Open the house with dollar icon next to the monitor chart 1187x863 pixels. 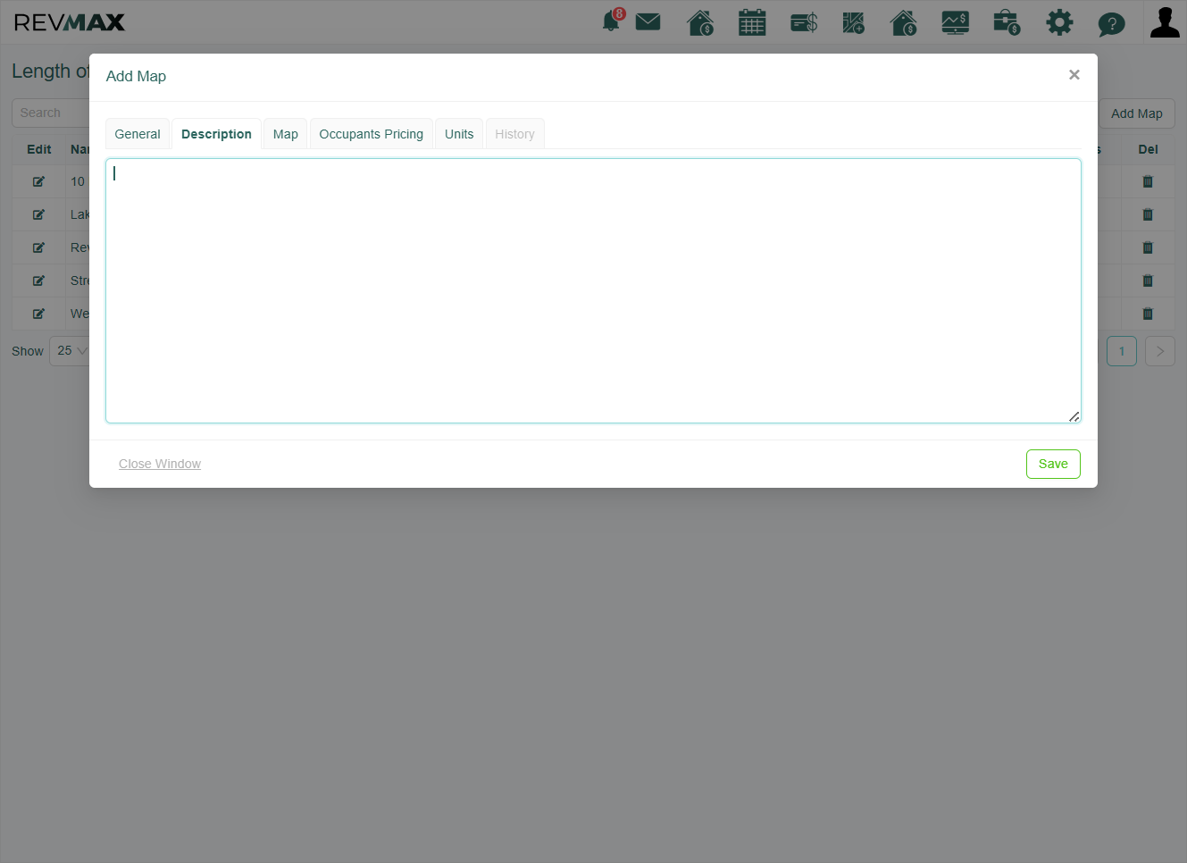click(x=904, y=22)
